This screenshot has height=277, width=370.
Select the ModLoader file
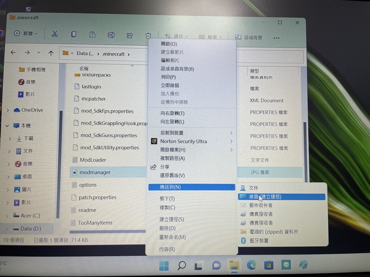[89, 160]
